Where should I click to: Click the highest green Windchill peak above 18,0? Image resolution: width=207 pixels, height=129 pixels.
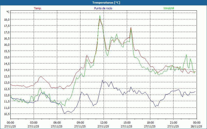click(100, 15)
